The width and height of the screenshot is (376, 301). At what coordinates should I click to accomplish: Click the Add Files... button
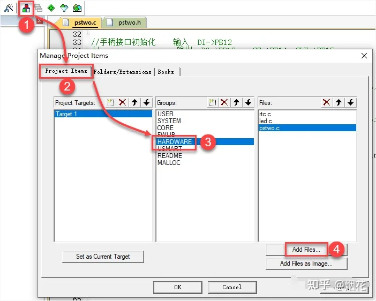(306, 250)
